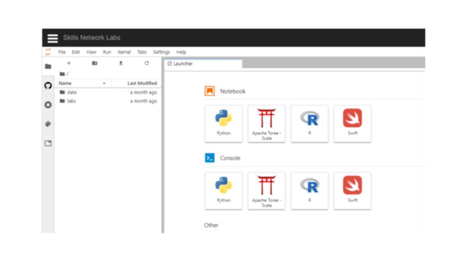Screen dimensions: 467x262
Task: Create a new folder with the toolbar icon
Action: coord(95,64)
